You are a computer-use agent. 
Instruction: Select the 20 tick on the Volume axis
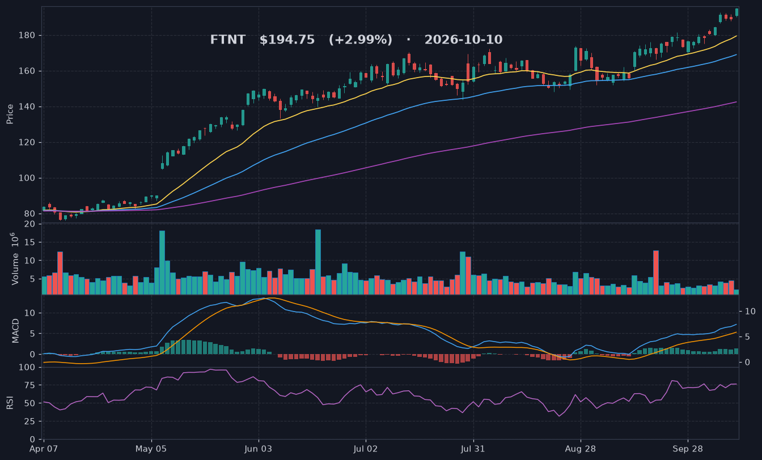coord(30,224)
